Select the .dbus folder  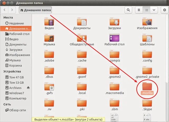[49, 71]
